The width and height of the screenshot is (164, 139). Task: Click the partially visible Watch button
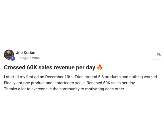pyautogui.click(x=157, y=54)
